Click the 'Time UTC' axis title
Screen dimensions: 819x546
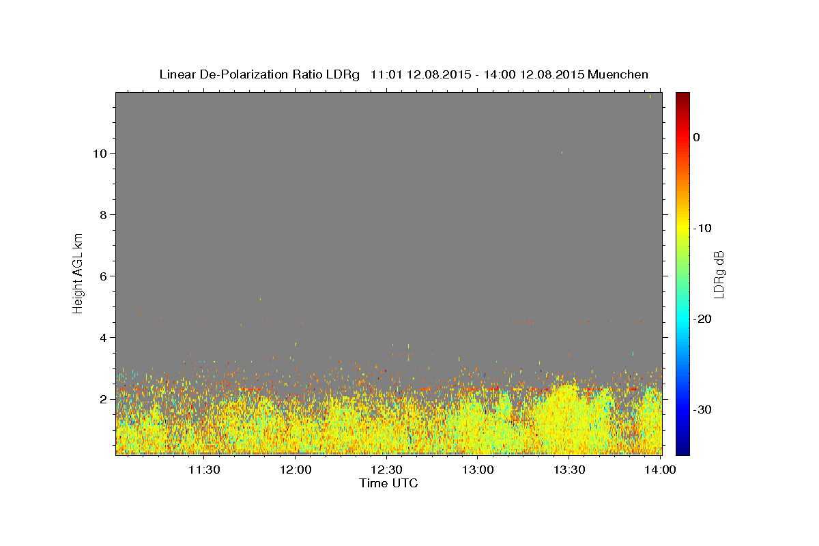point(388,483)
